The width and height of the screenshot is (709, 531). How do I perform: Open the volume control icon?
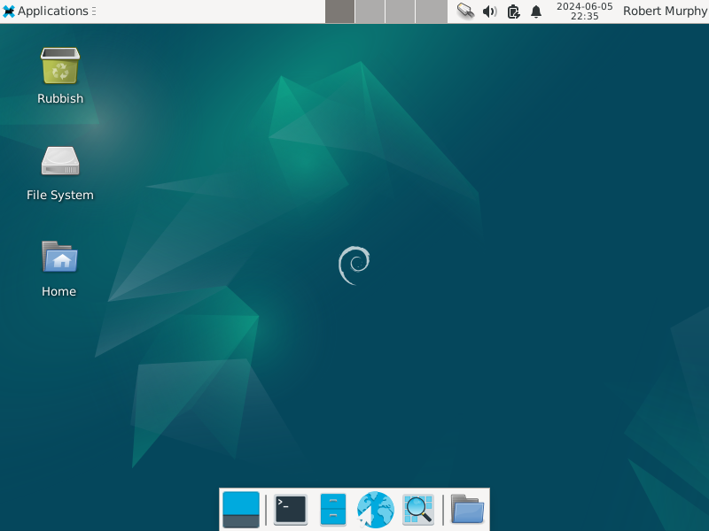(x=489, y=12)
